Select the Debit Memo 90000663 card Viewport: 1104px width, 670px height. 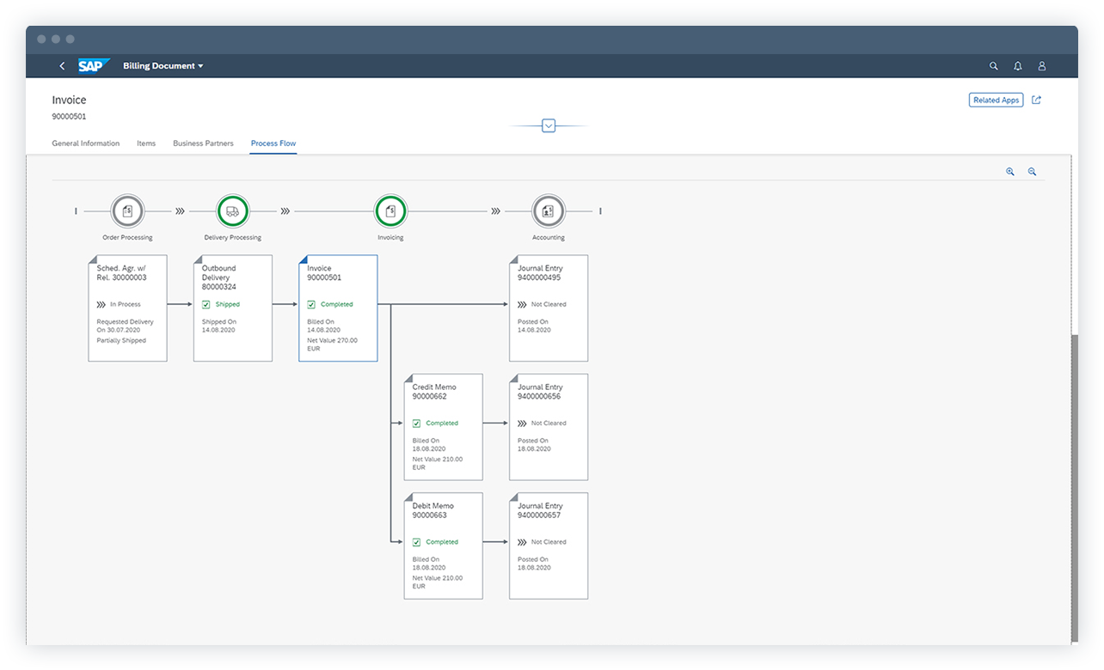coord(443,545)
